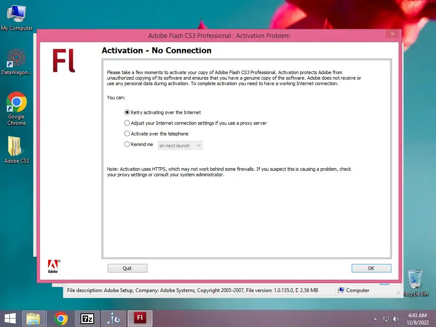Click the Quit button
Screen dimensions: 436x327
[x=127, y=268]
